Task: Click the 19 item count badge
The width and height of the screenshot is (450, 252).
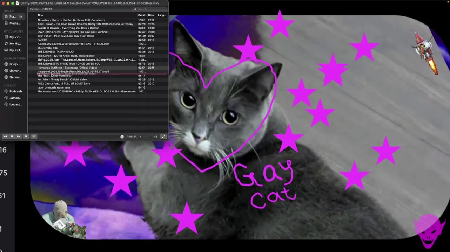Action: pyautogui.click(x=20, y=16)
